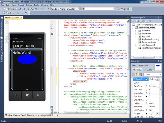Viewport: 164px width, 123px height.
Task: Collapse the HelloWorld_Phone project node
Action: [x=133, y=28]
